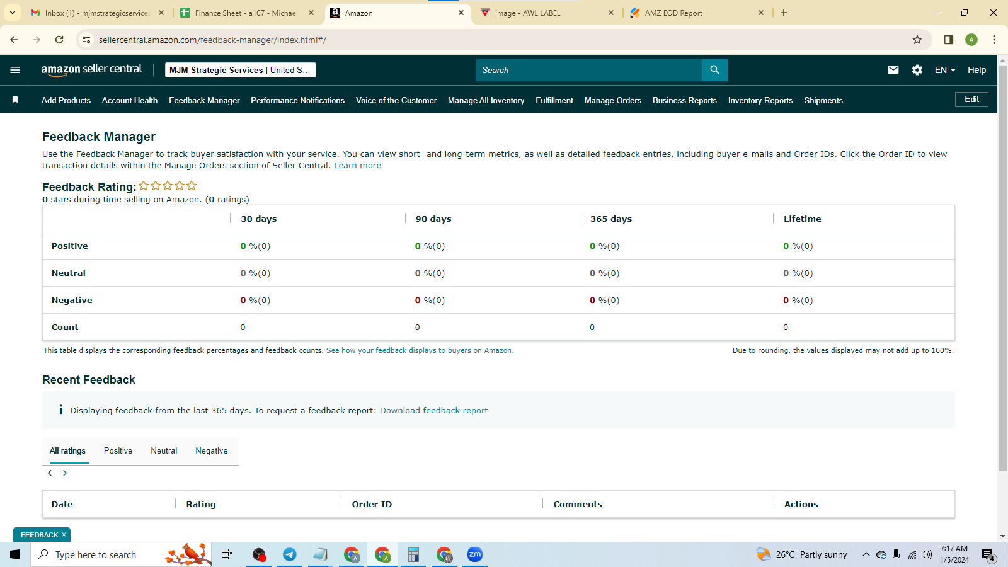This screenshot has width=1008, height=567.
Task: Show hidden system tray icons
Action: tap(866, 554)
